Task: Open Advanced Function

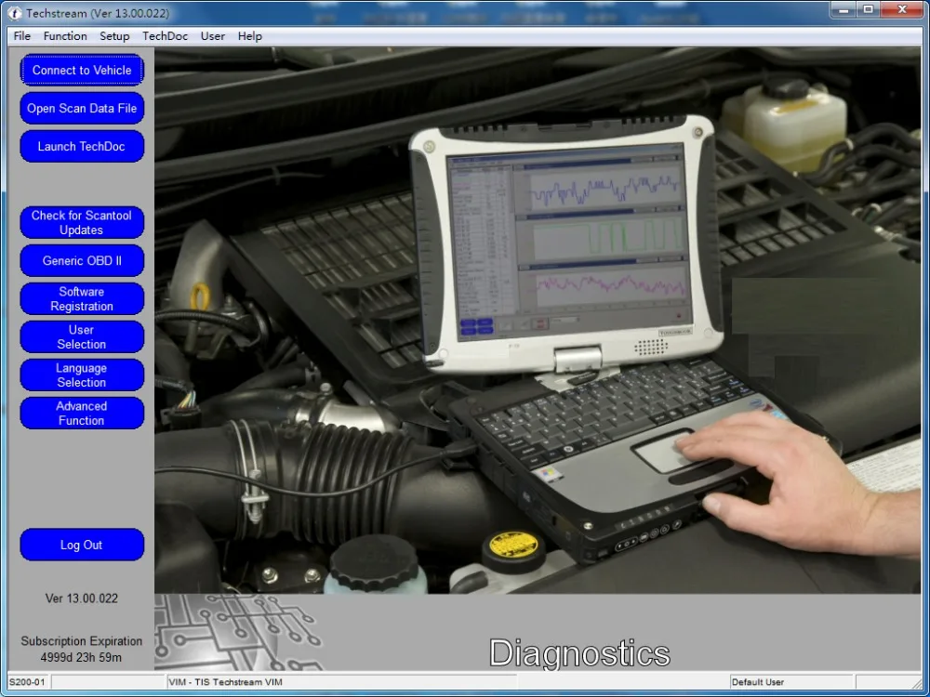Action: tap(82, 414)
